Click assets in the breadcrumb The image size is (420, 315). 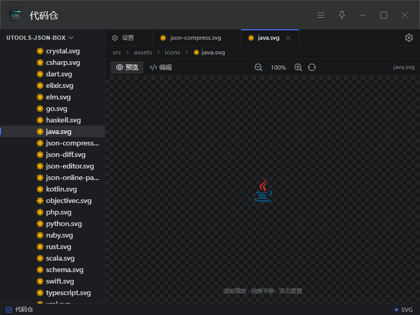click(143, 52)
